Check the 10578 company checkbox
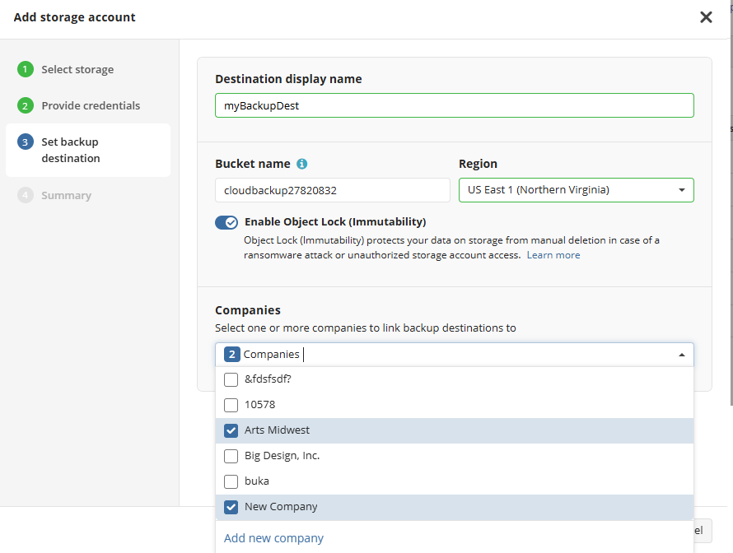733x553 pixels. [231, 405]
